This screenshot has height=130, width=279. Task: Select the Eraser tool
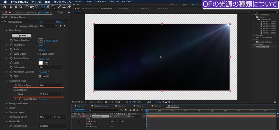69,7
